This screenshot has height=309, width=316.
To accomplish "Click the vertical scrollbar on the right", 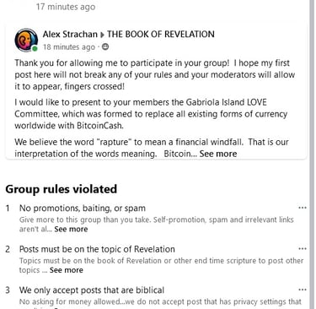I will [x=312, y=154].
